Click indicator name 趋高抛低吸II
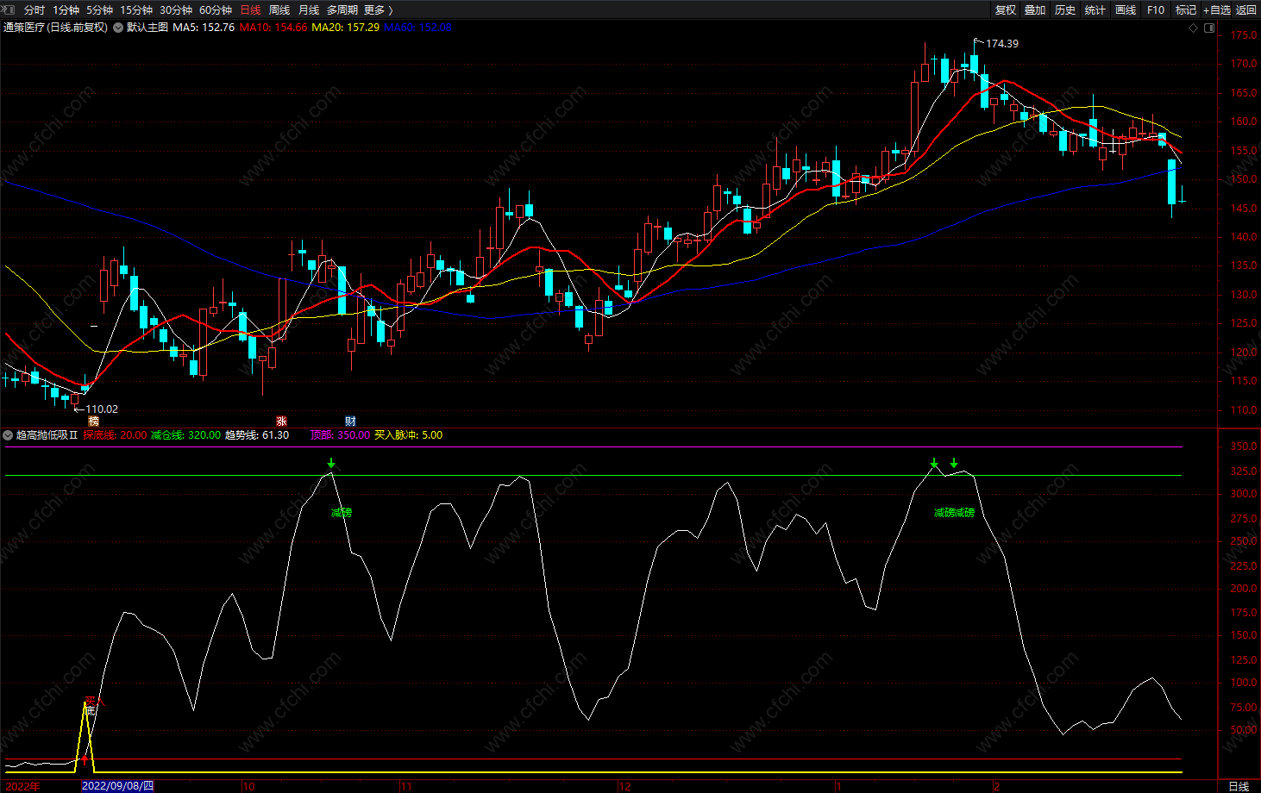Screen dimensions: 1261x793 [x=47, y=435]
